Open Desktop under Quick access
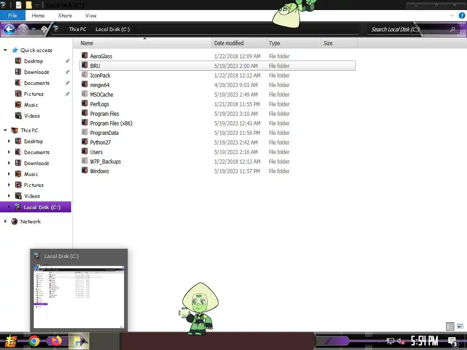This screenshot has height=350, width=467. 33,61
